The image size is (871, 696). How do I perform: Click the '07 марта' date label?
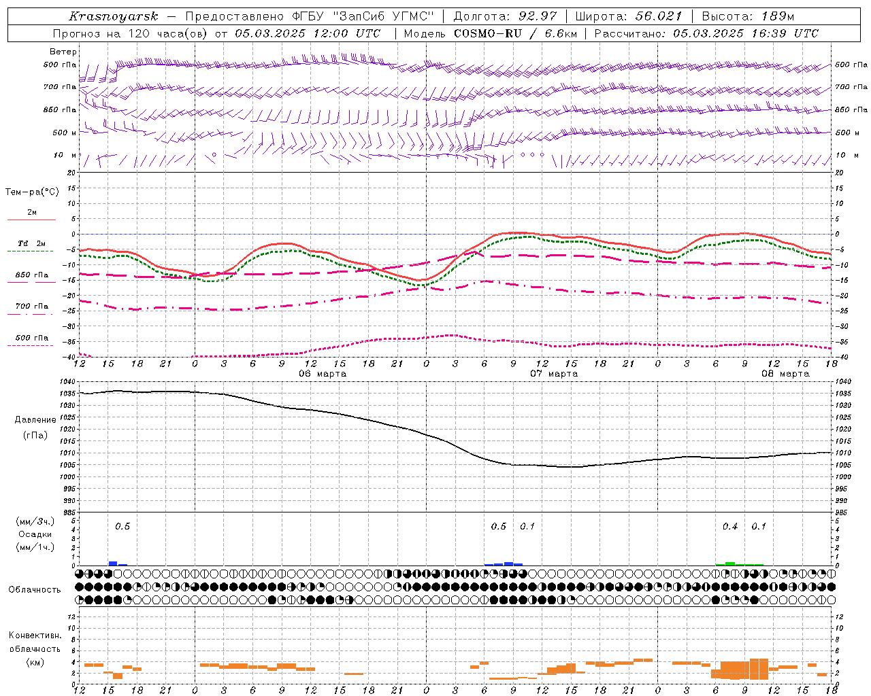click(x=555, y=374)
